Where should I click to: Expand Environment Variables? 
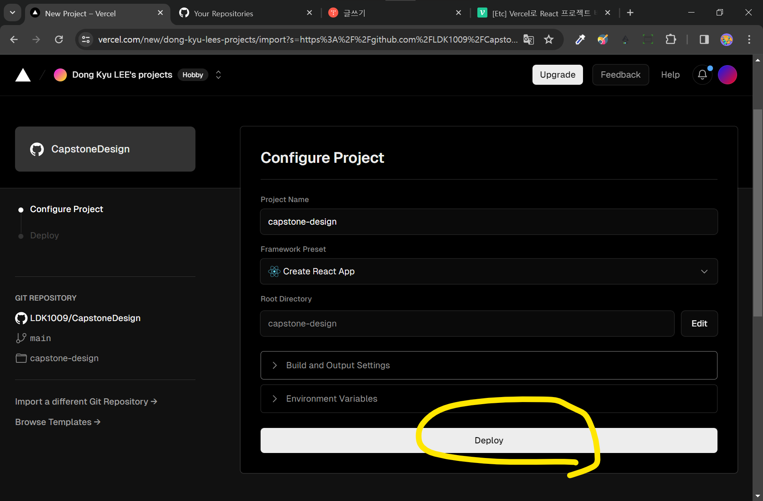click(489, 399)
